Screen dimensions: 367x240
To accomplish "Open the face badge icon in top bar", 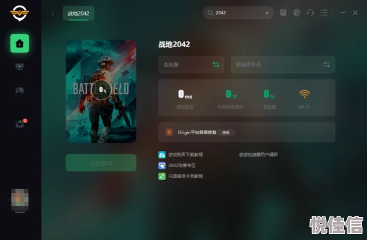I will point(283,12).
